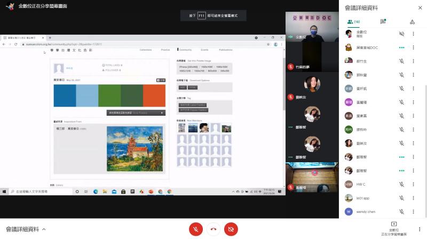Click the Community link in the website navigation

[x=185, y=50]
